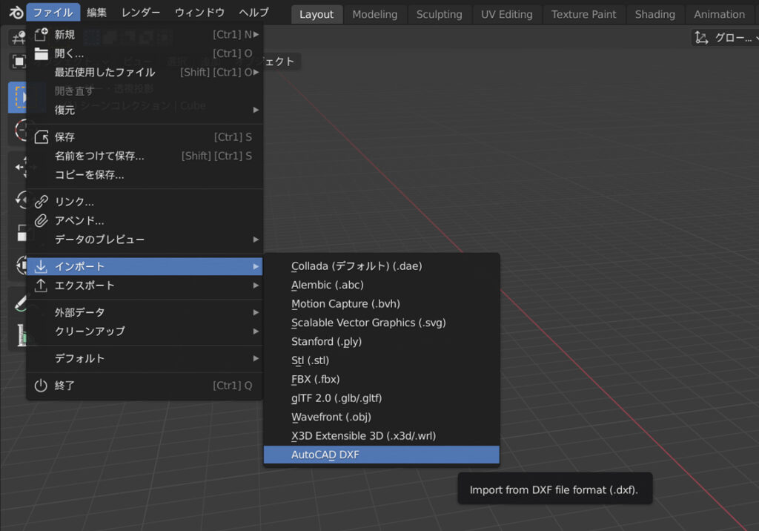
Task: Click the import download-arrow icon
Action: tap(42, 266)
